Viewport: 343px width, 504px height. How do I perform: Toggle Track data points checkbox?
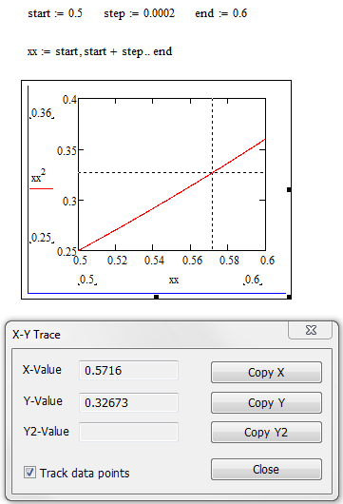tap(29, 473)
